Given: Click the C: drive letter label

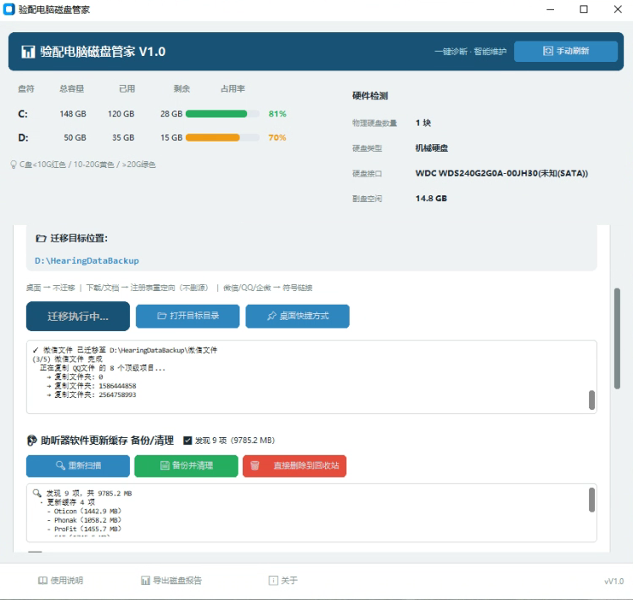Looking at the screenshot, I should tap(23, 114).
